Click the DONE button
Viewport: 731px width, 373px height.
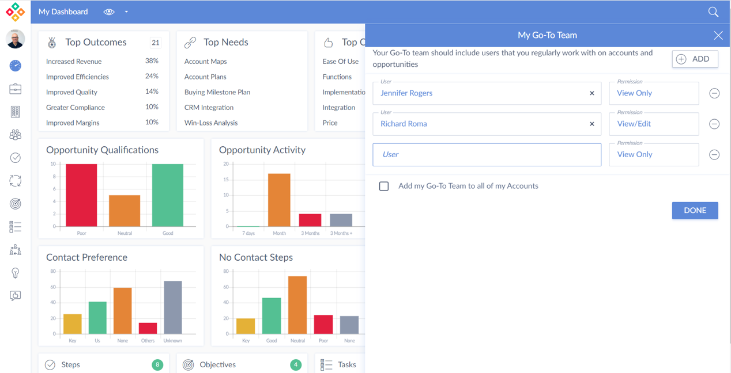[695, 210]
